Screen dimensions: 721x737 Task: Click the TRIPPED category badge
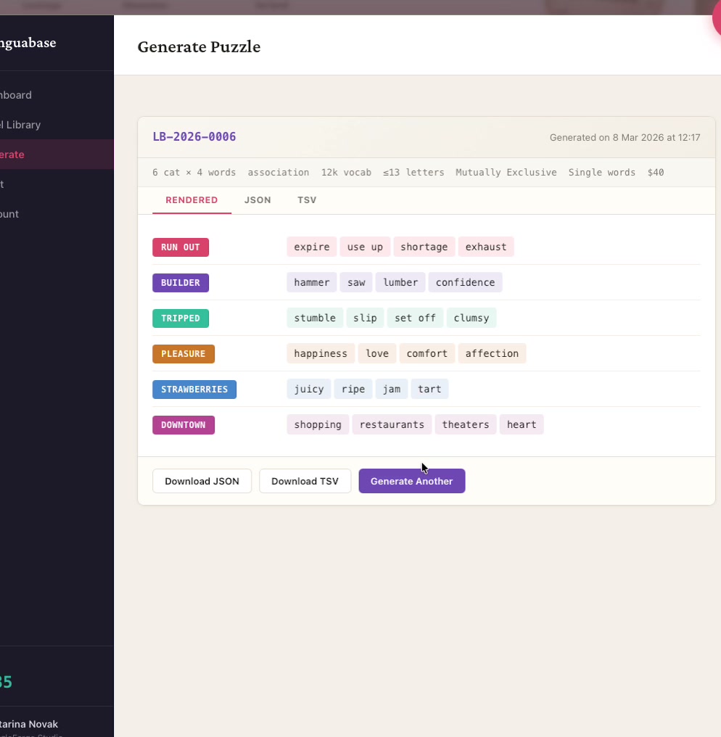(181, 318)
